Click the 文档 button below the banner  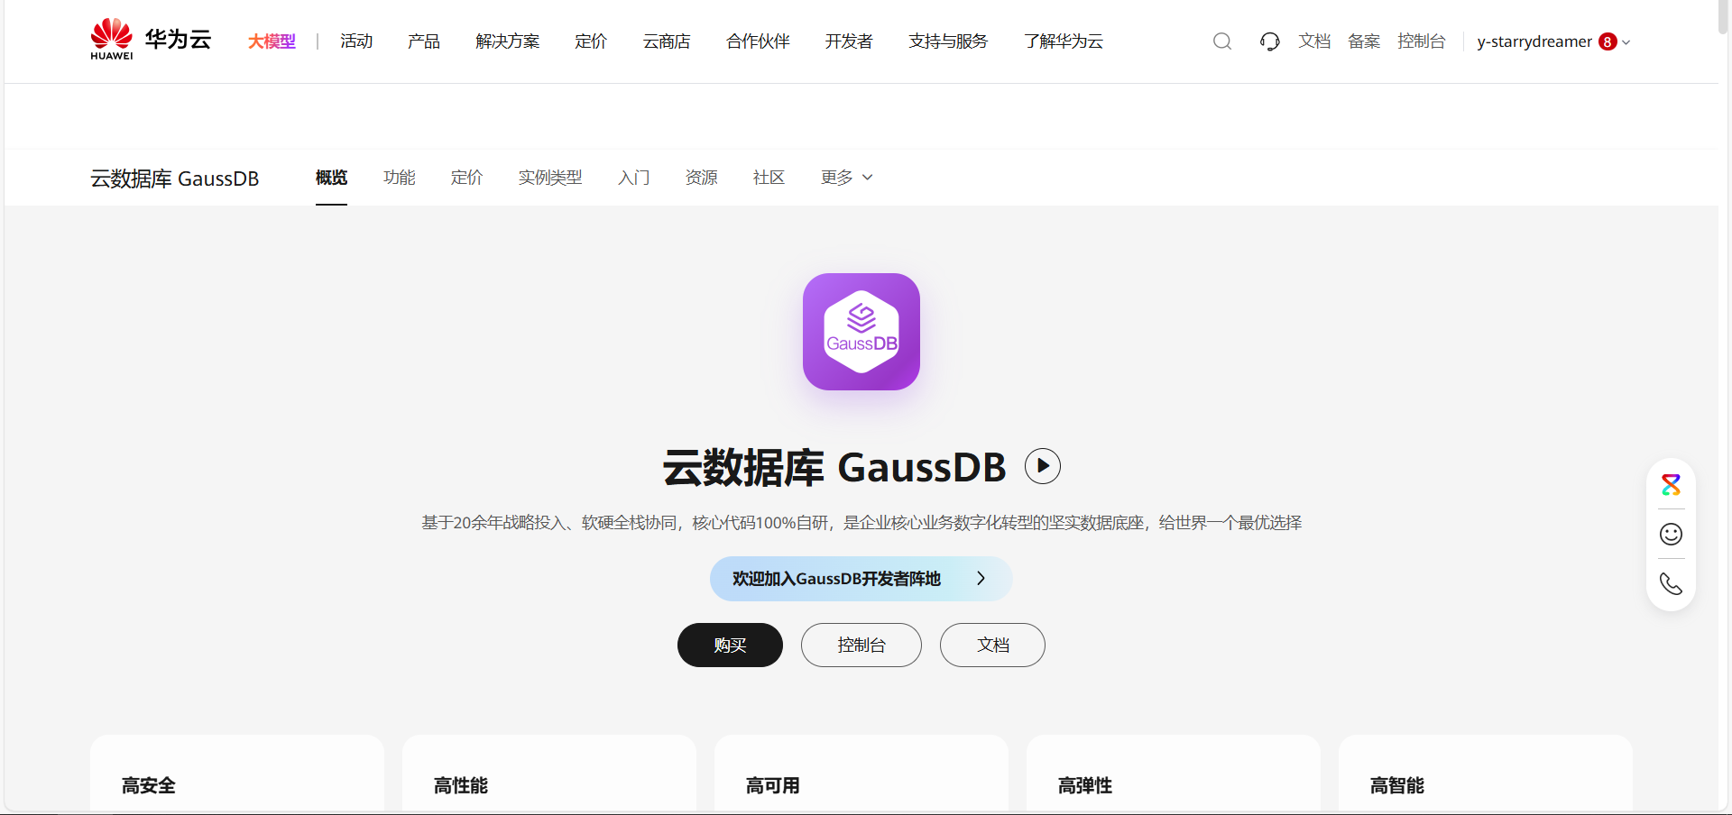click(992, 646)
